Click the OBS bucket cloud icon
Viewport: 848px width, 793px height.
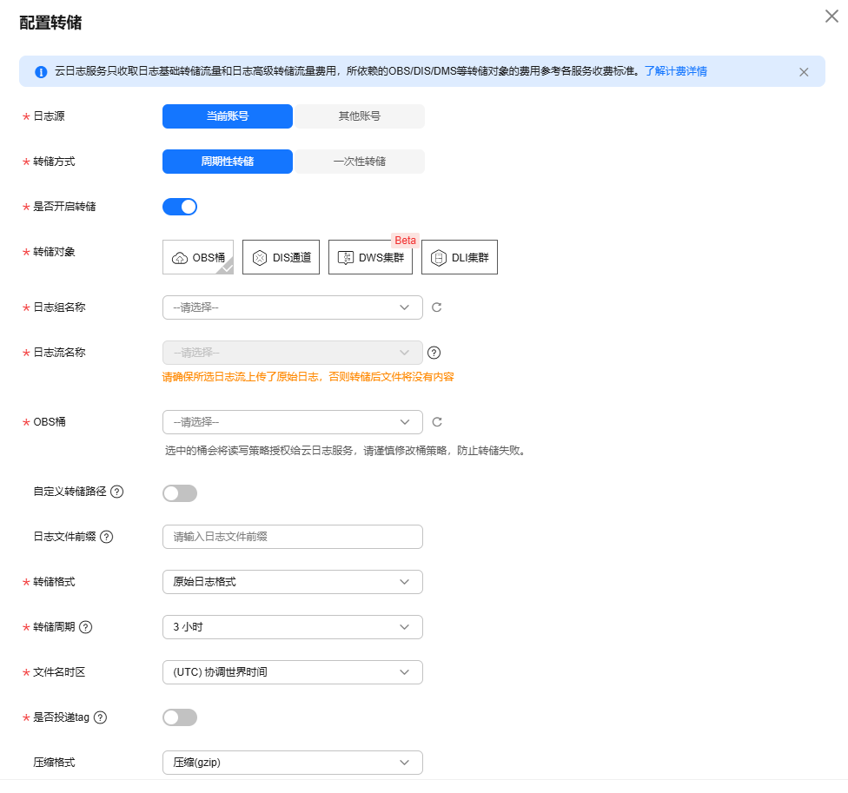(x=180, y=258)
